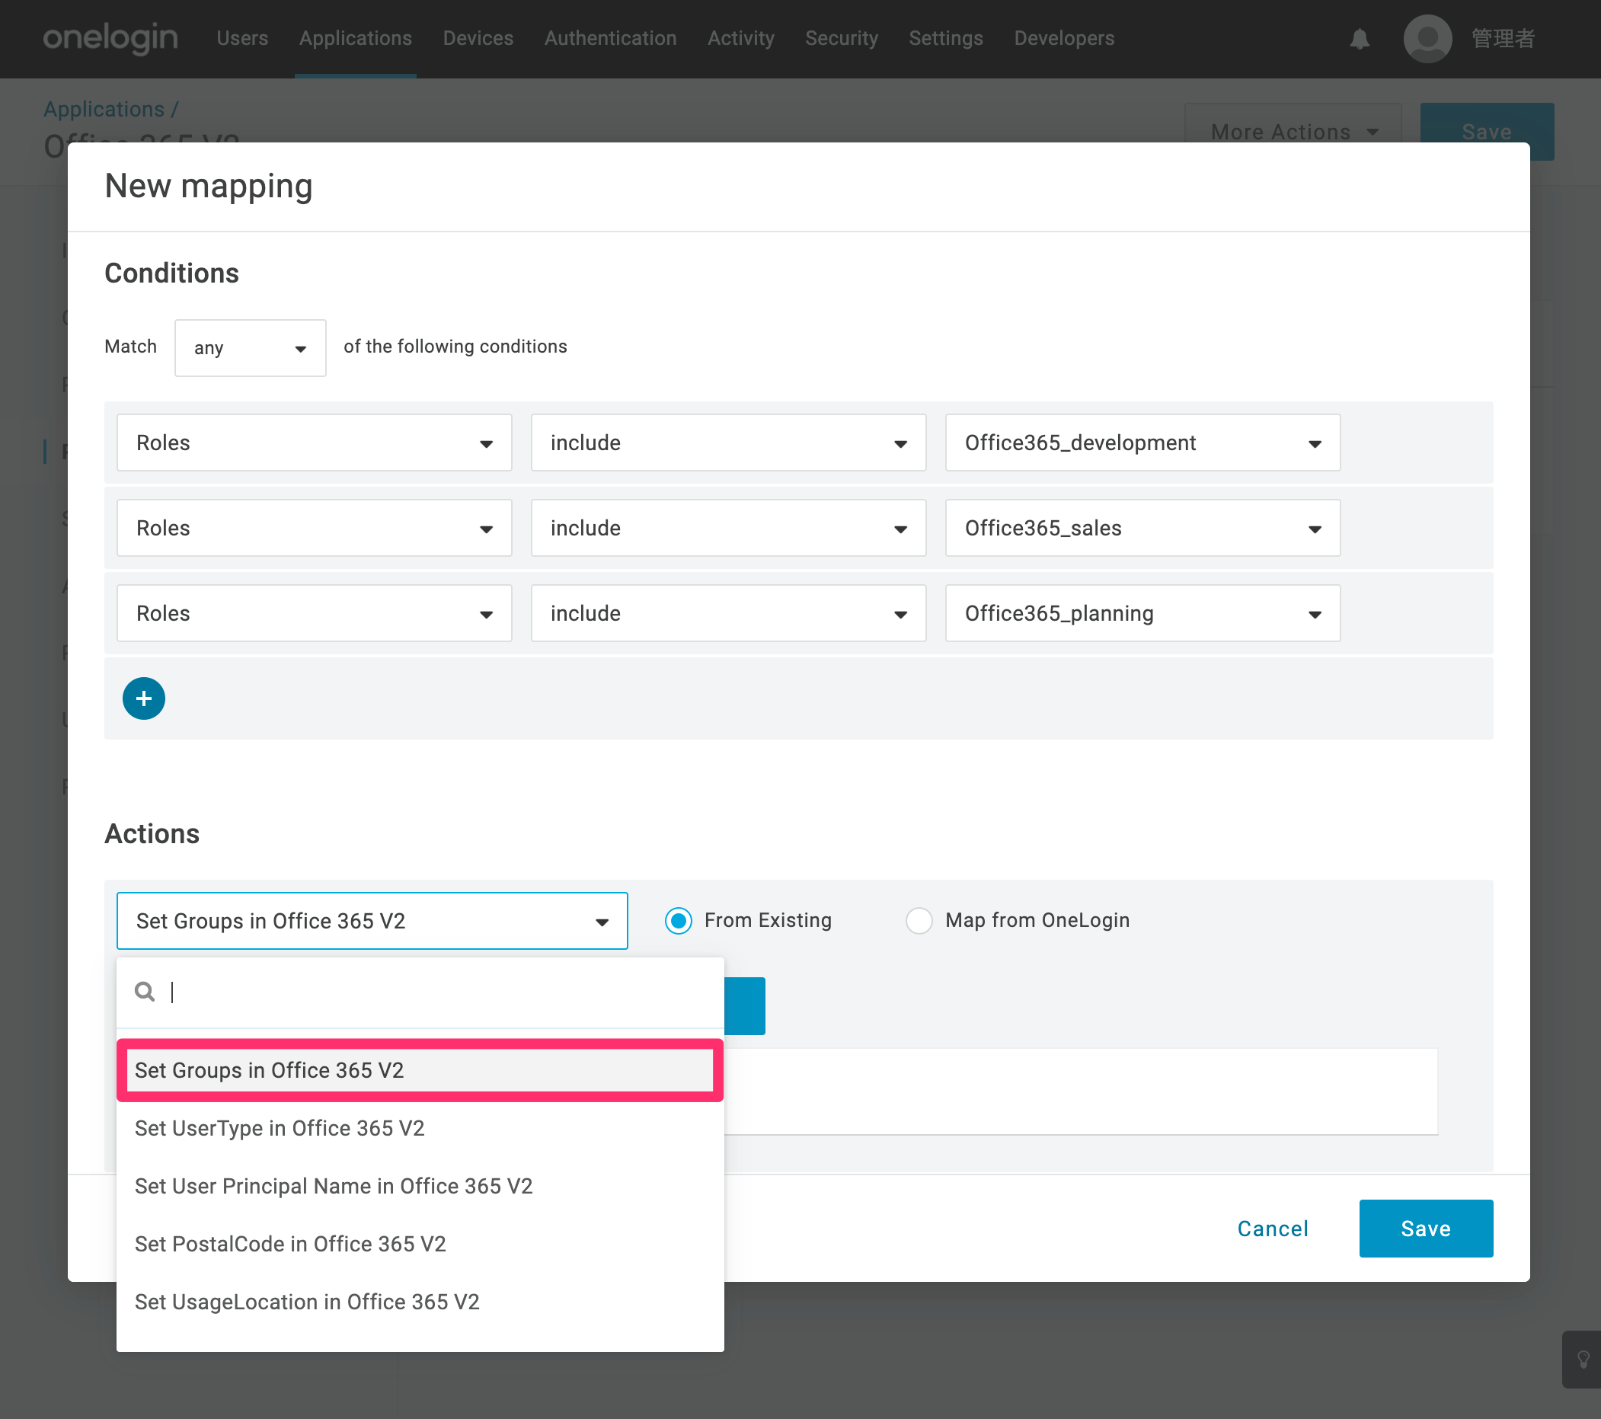Select the From Existing radio option
The image size is (1601, 1419).
tap(679, 921)
